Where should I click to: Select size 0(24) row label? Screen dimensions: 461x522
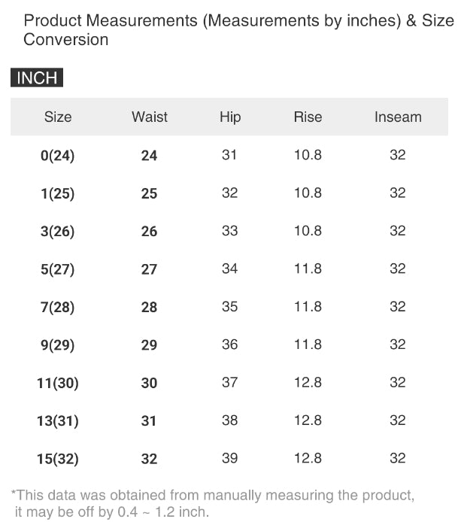pyautogui.click(x=58, y=156)
